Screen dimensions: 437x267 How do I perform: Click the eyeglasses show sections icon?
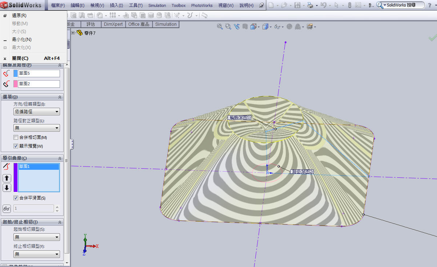coord(7,209)
